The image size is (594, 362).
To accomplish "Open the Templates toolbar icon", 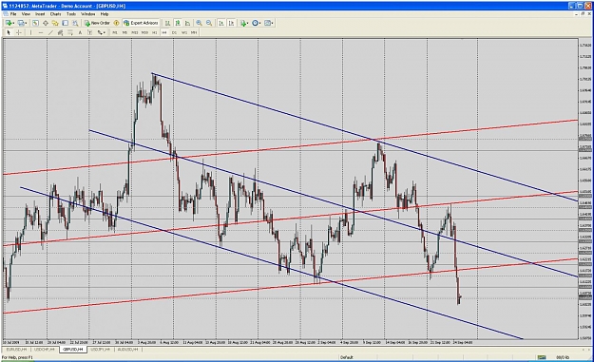I will 267,23.
